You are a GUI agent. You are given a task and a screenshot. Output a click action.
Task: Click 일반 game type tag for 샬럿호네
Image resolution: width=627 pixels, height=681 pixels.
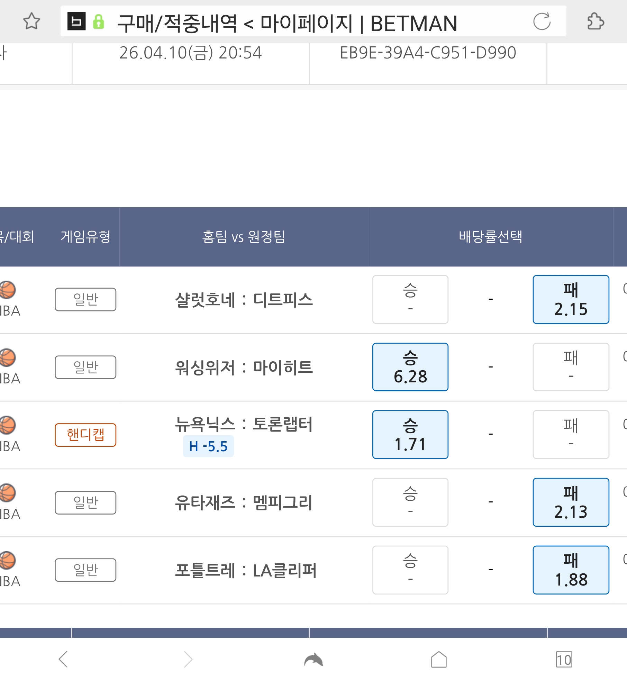pos(85,299)
